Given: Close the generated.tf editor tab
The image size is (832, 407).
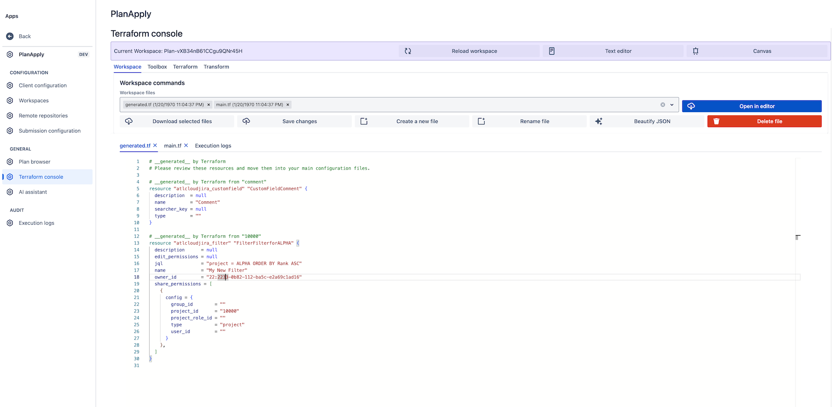Looking at the screenshot, I should (155, 146).
